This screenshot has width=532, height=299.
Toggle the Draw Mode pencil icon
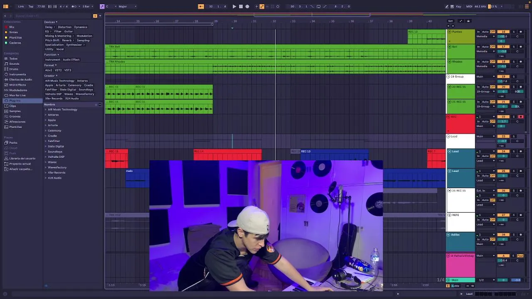(x=447, y=6)
